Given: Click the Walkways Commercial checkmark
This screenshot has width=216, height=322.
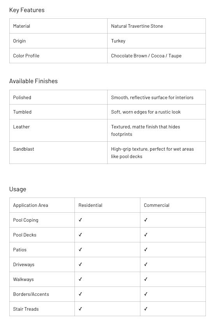Looking at the screenshot, I should [x=146, y=279].
